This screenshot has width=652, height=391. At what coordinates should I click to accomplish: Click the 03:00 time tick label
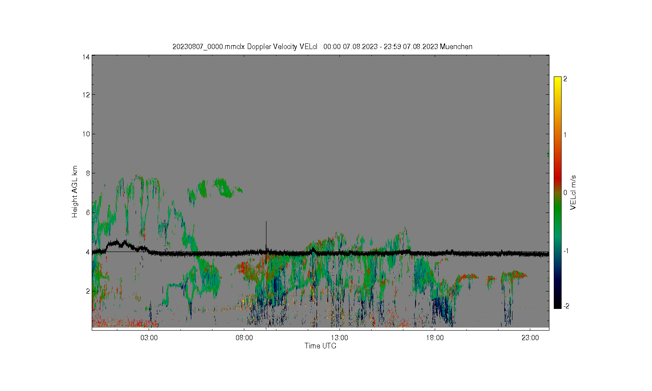pos(149,338)
